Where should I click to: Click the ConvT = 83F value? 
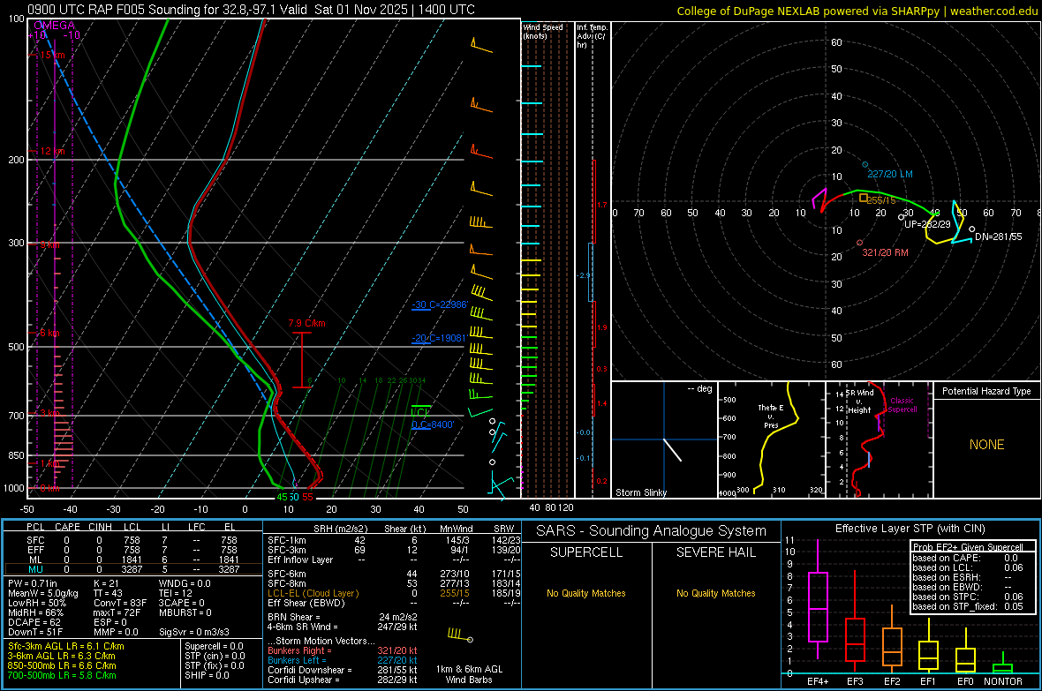(121, 603)
